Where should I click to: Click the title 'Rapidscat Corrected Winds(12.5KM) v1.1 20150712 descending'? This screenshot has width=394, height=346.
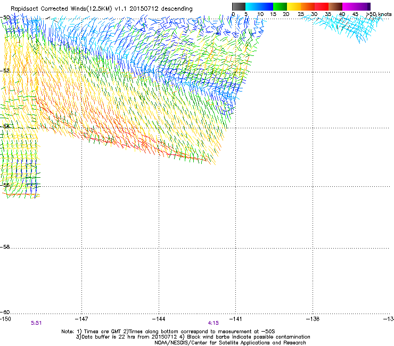tap(102, 9)
